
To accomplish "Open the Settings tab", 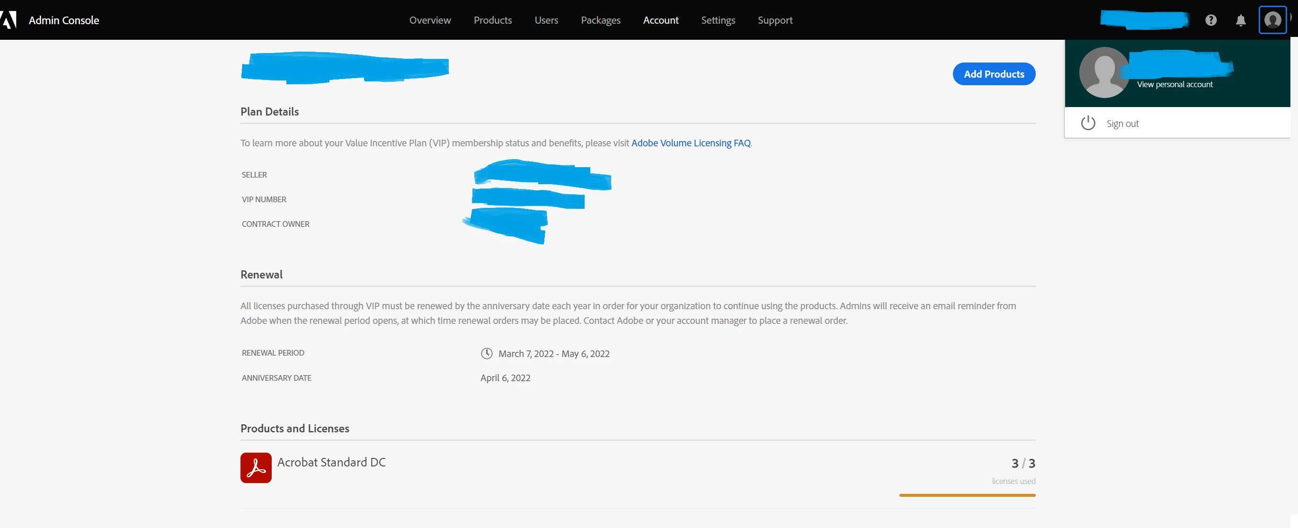I will [718, 20].
